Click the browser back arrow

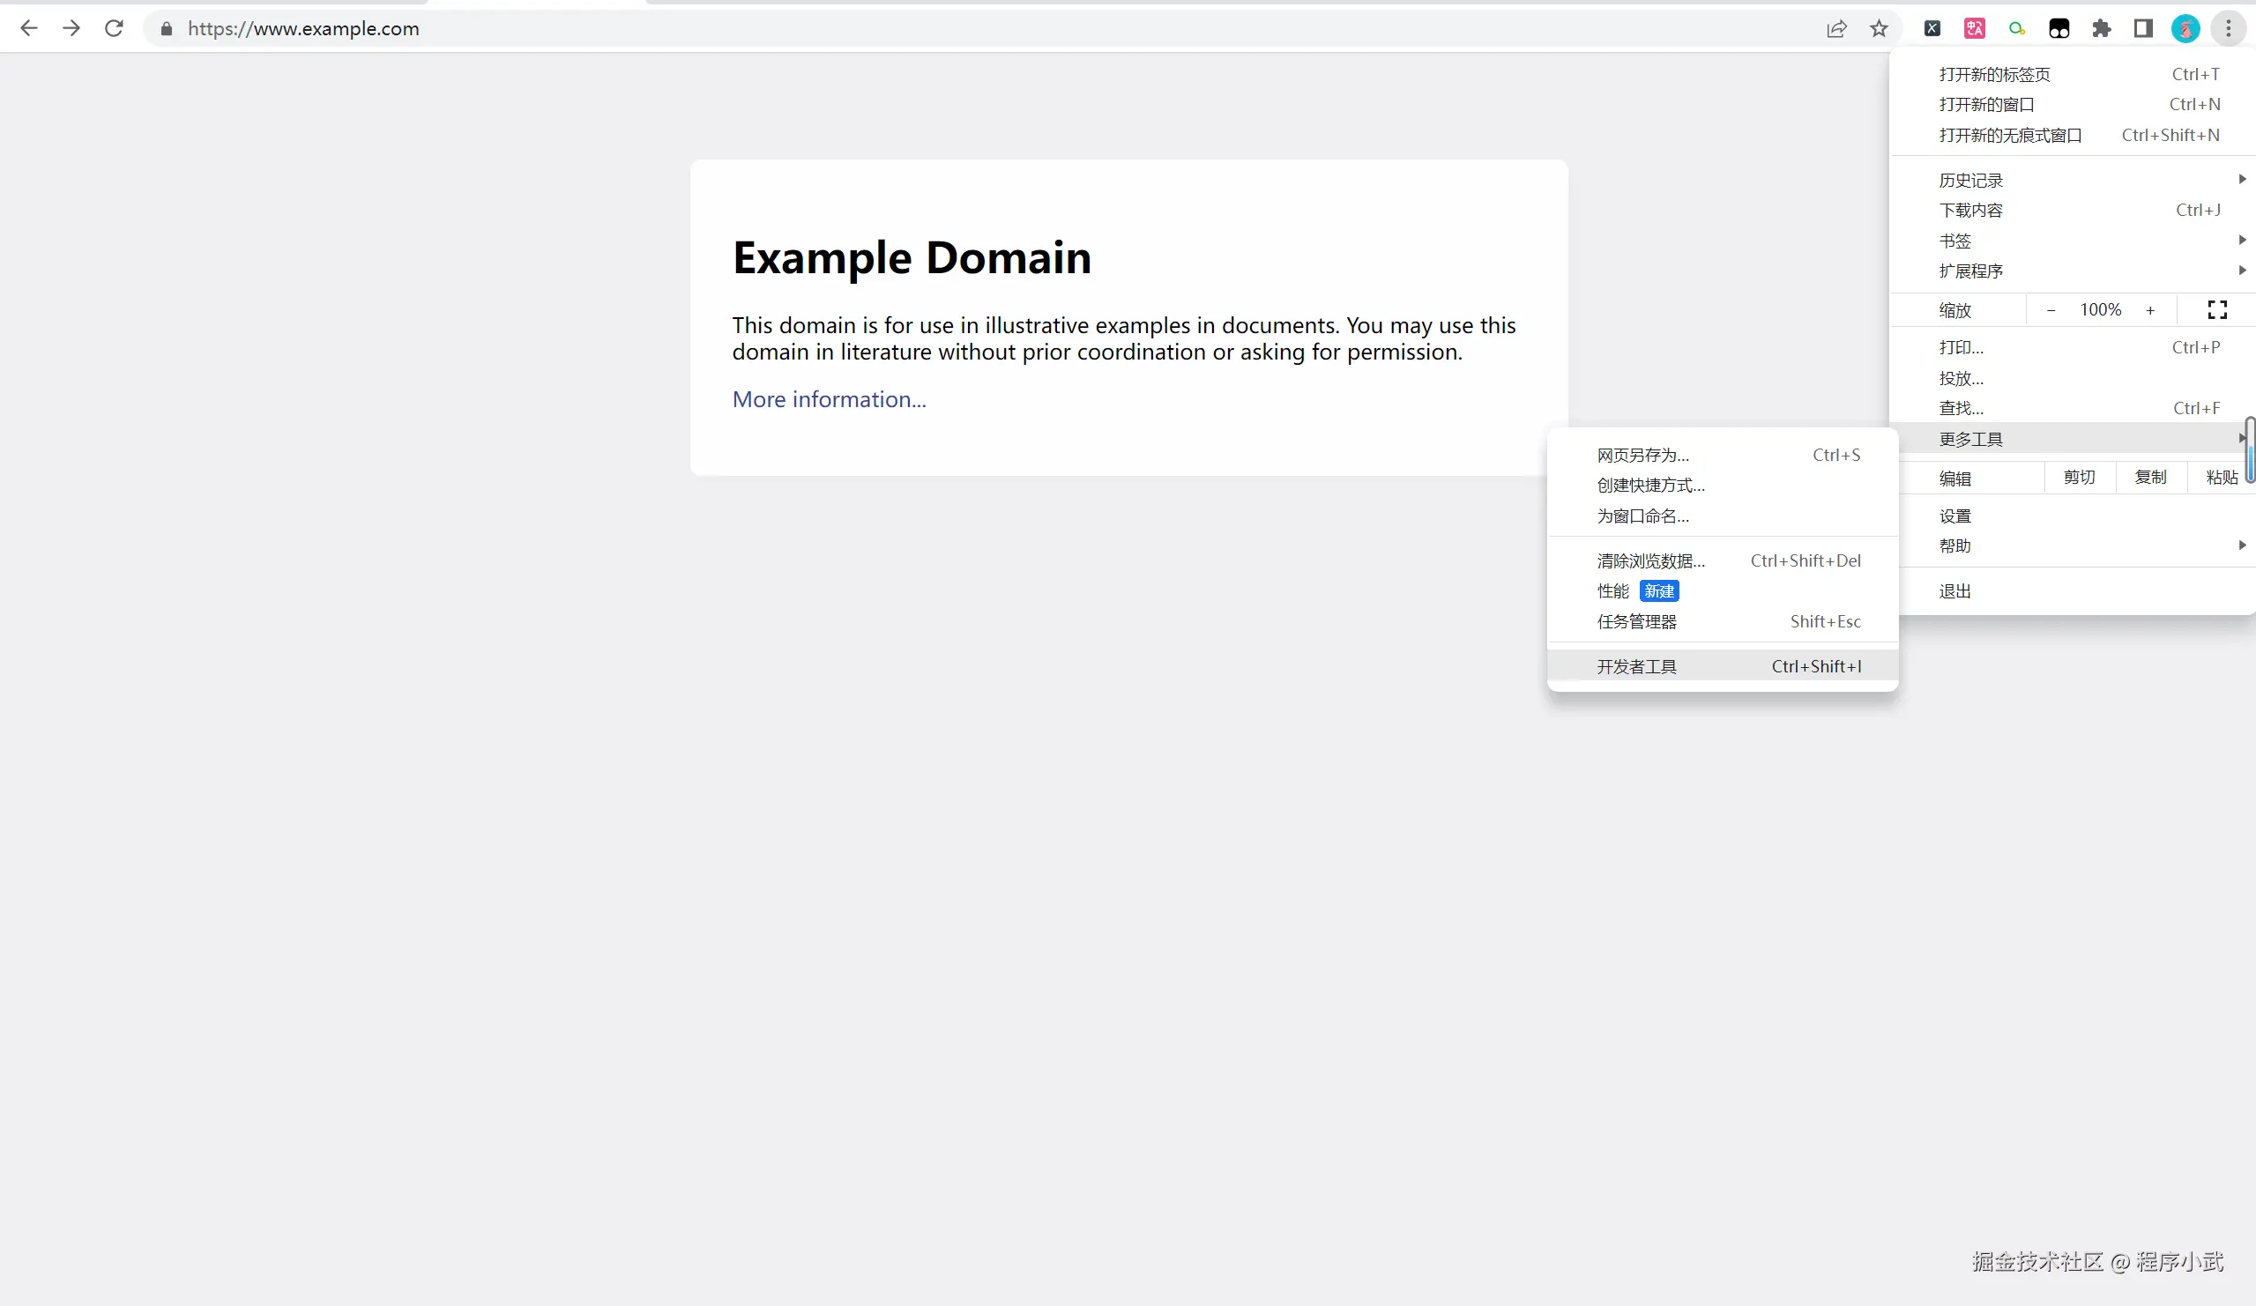tap(28, 29)
